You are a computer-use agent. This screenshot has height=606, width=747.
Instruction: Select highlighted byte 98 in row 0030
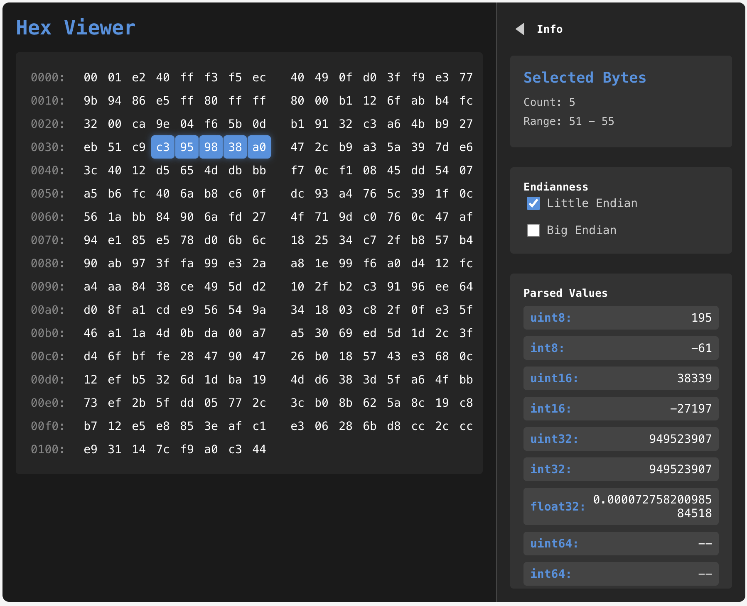pos(211,147)
